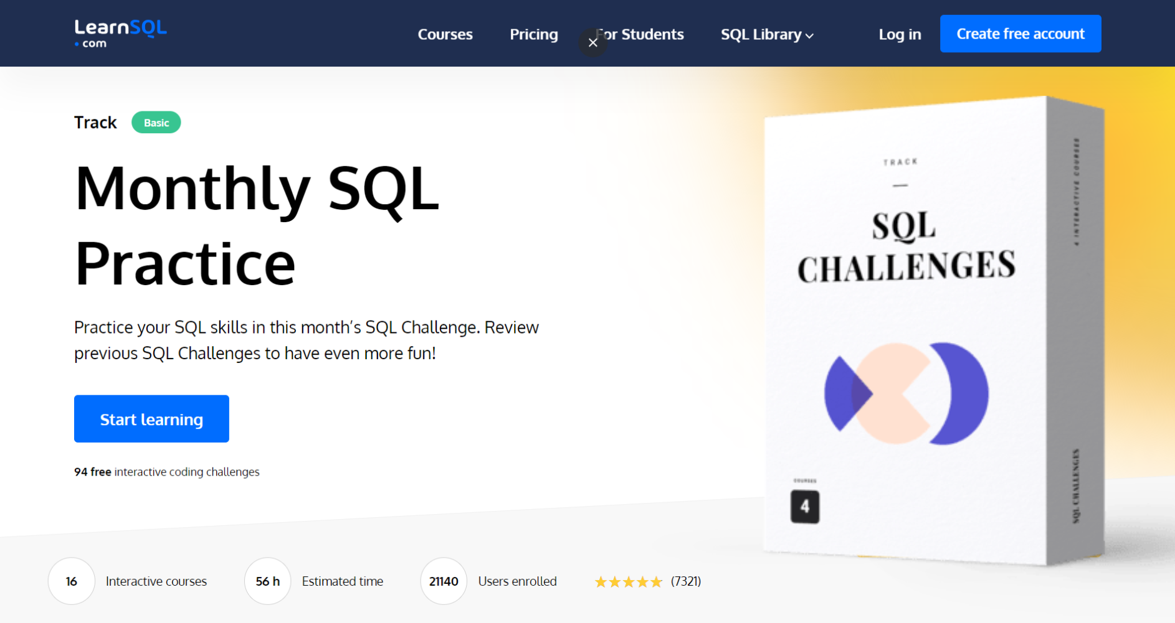Click the Monthly SQL Practice heading
Image resolution: width=1175 pixels, height=623 pixels.
pyautogui.click(x=257, y=225)
